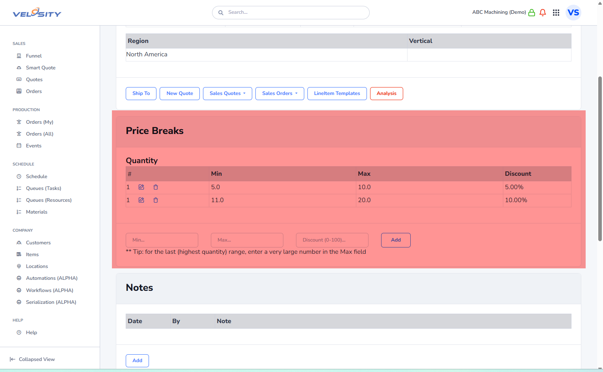The image size is (603, 372).
Task: Delete the 11.0 to 20.0 price break row
Action: pos(156,200)
